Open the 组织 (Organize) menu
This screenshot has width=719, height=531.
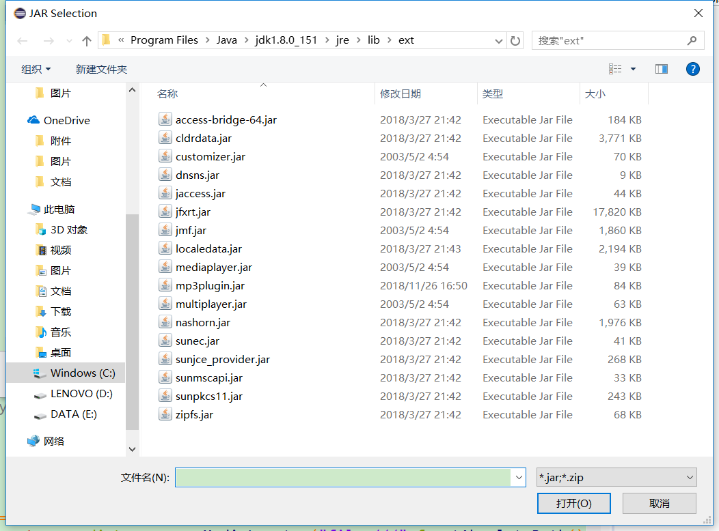36,68
